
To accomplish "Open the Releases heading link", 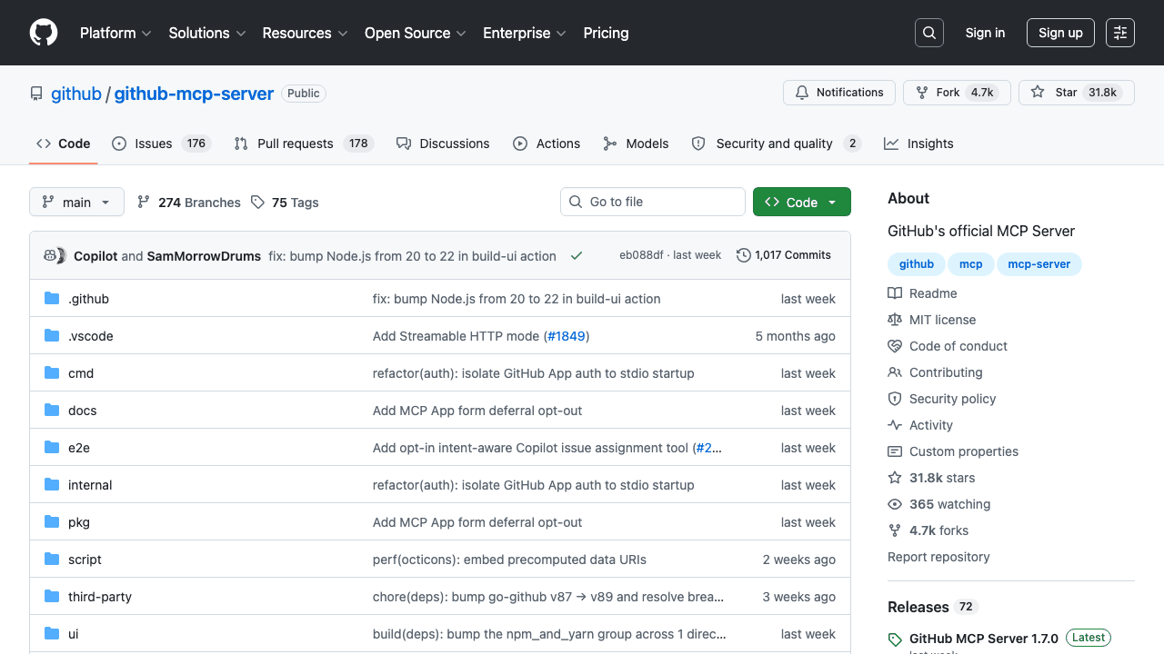I will click(918, 607).
